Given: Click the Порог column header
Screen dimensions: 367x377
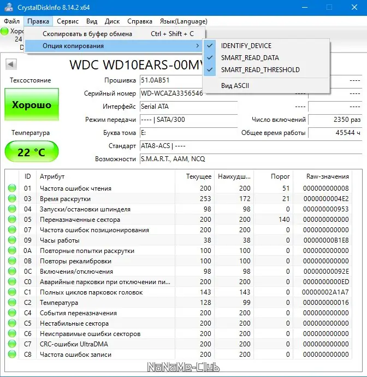Looking at the screenshot, I should click(274, 176).
